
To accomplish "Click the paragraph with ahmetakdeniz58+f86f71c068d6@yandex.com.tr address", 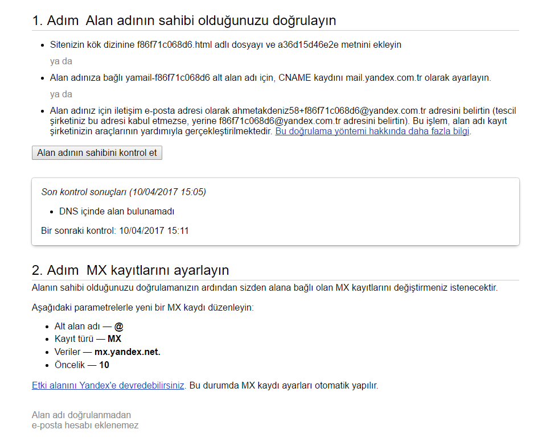I will coord(283,121).
